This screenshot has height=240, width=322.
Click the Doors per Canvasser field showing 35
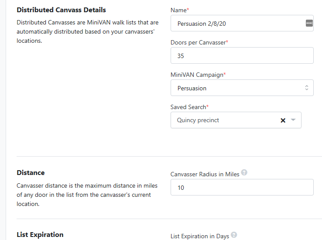point(242,56)
